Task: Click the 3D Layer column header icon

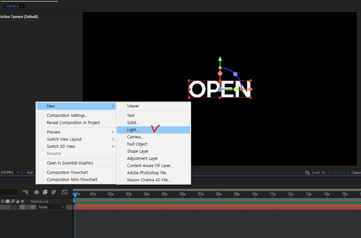Action: (x=22, y=201)
